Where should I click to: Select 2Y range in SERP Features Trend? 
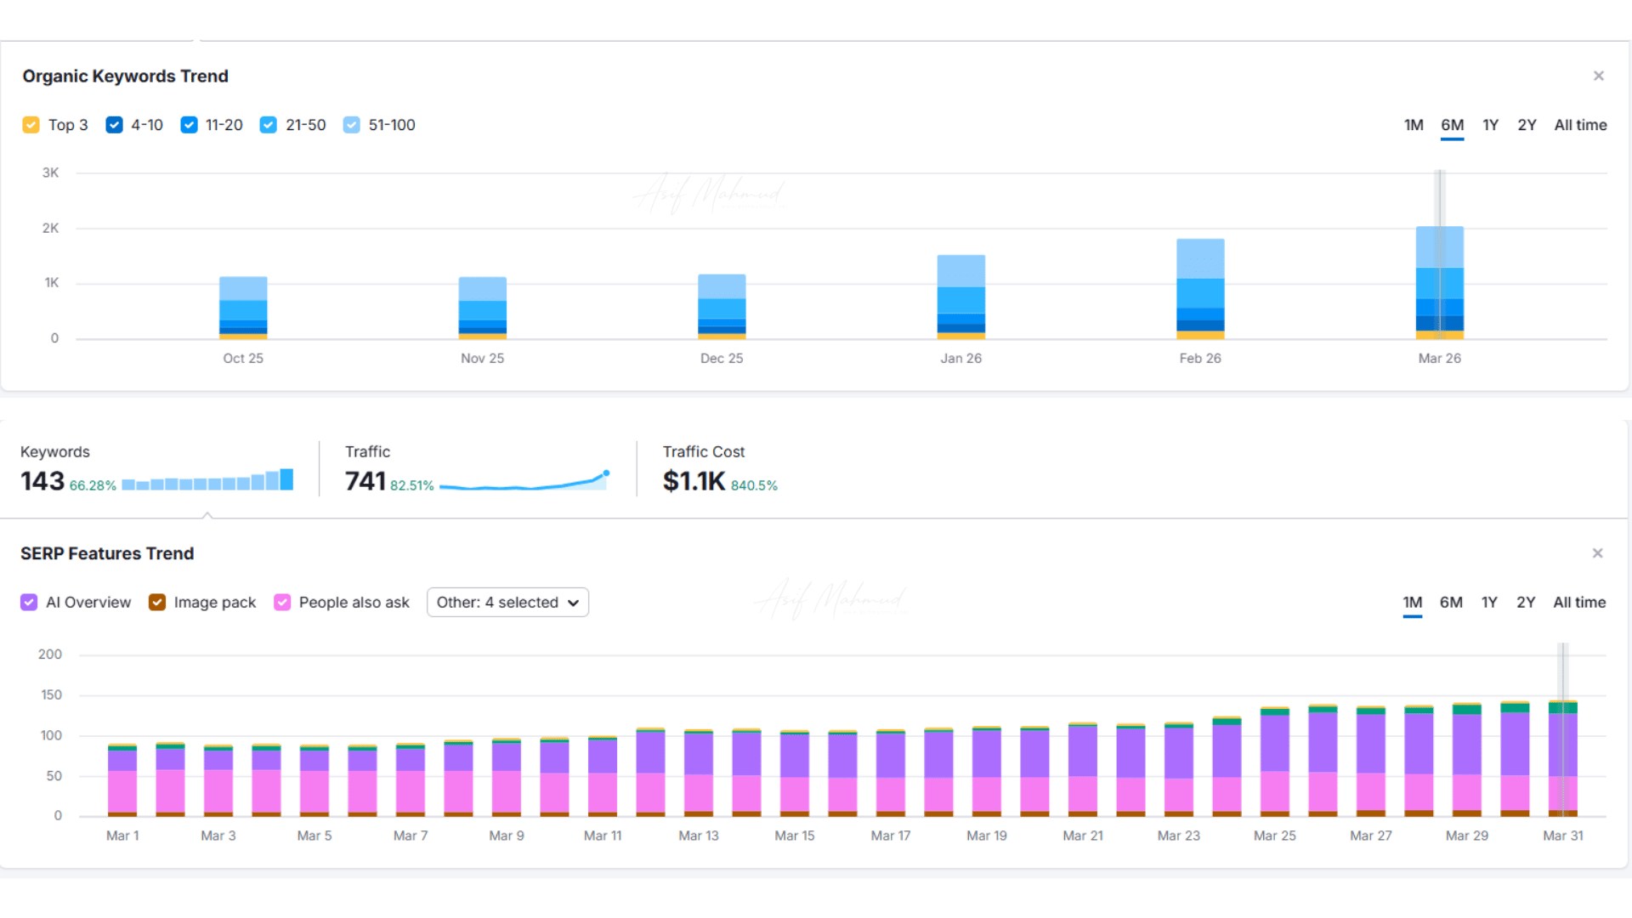(x=1526, y=603)
